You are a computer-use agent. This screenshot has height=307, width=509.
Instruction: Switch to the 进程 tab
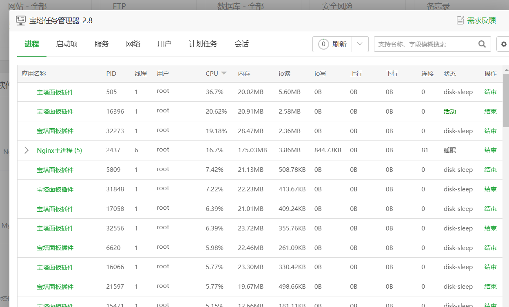pyautogui.click(x=32, y=44)
